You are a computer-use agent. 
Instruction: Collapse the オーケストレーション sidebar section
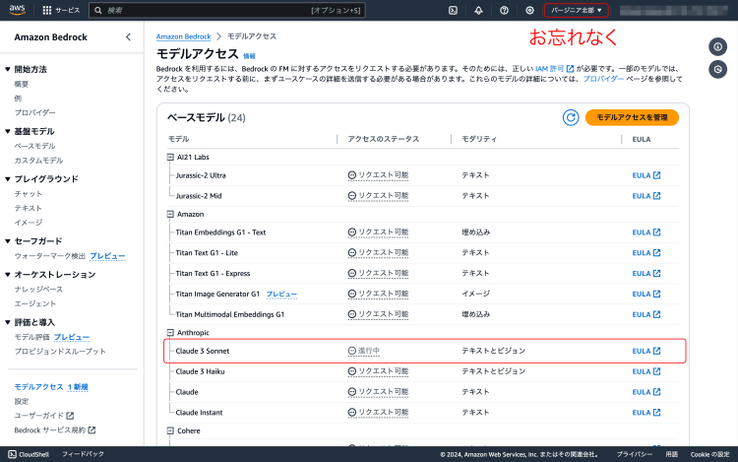pyautogui.click(x=8, y=275)
